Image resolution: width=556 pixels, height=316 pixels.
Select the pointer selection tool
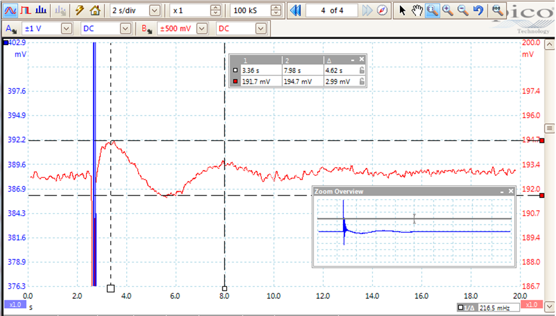click(402, 10)
